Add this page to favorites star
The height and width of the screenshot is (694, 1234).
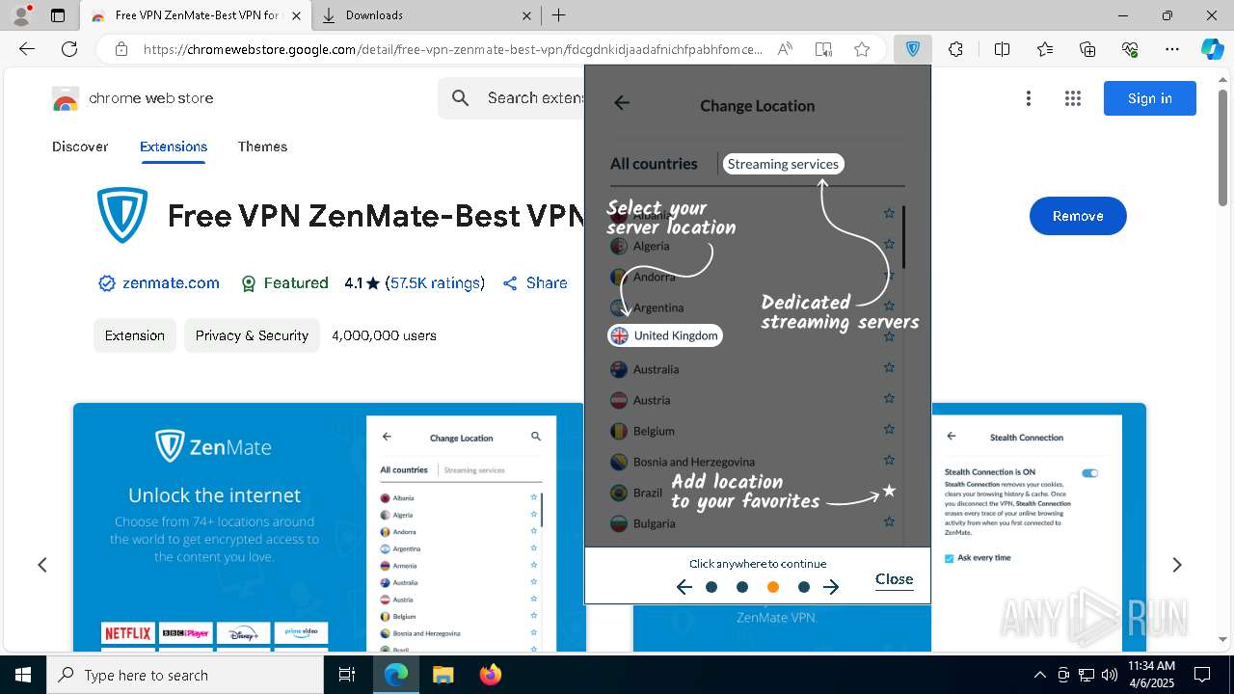click(862, 49)
